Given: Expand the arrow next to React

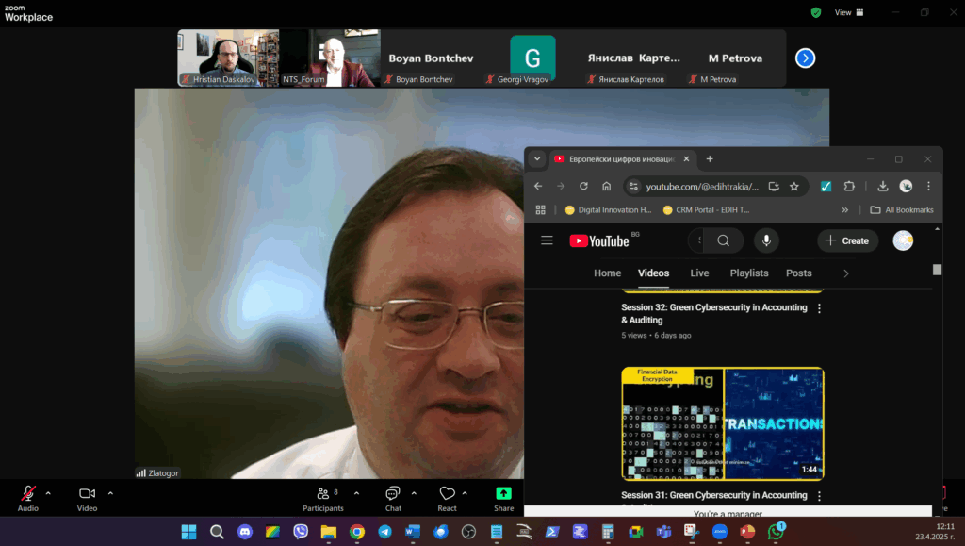Looking at the screenshot, I should [x=465, y=493].
